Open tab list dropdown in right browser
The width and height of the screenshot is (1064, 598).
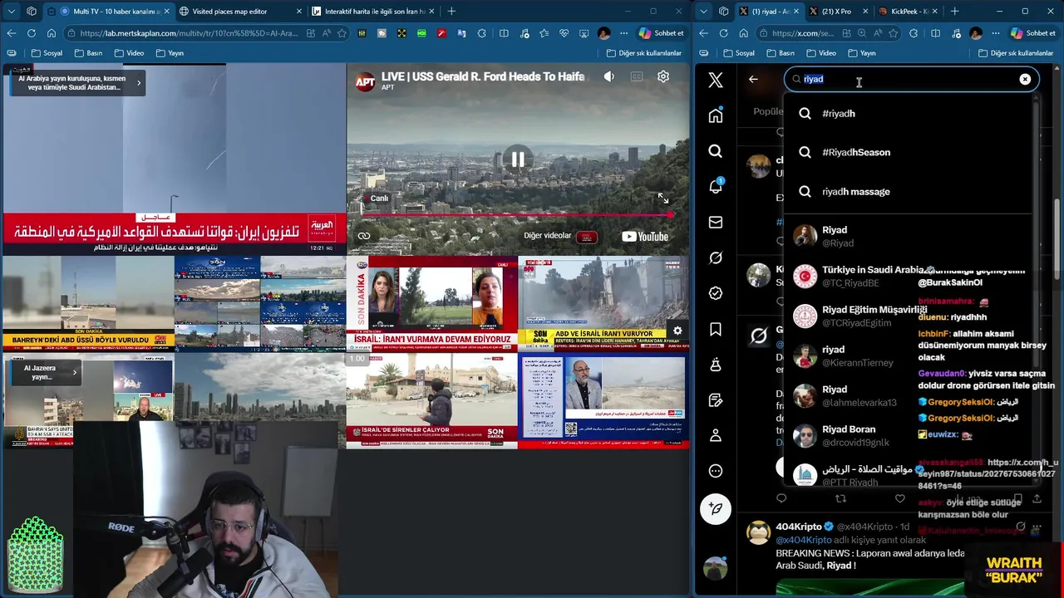704,12
